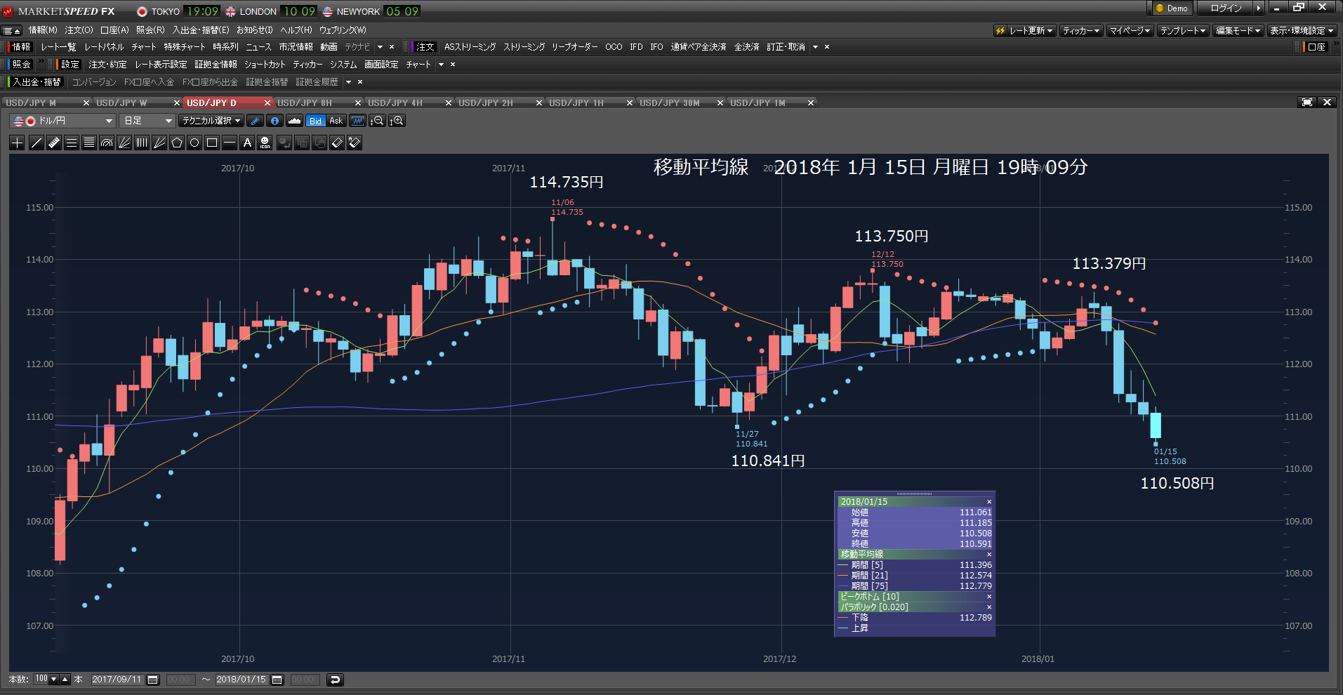Open the end date calendar picker
Image resolution: width=1343 pixels, height=695 pixels.
tap(277, 680)
